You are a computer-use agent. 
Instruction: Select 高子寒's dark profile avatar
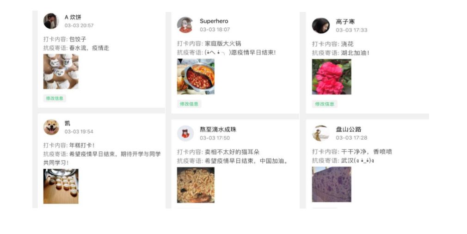point(321,25)
